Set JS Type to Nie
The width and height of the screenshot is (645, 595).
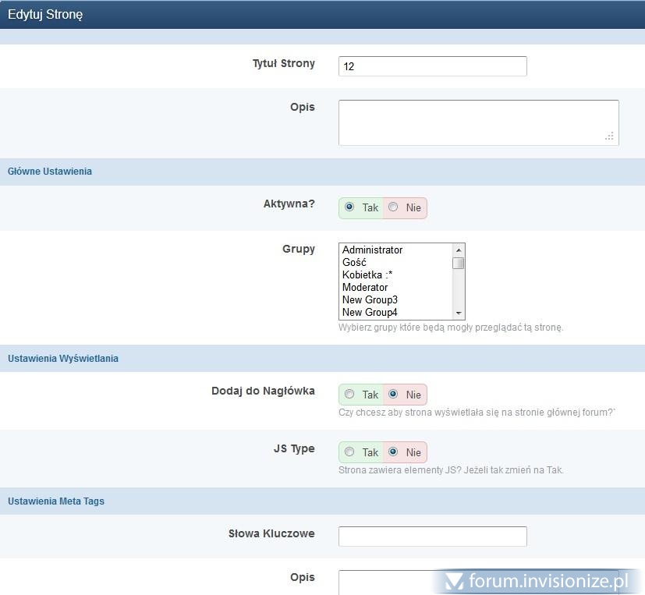[393, 452]
